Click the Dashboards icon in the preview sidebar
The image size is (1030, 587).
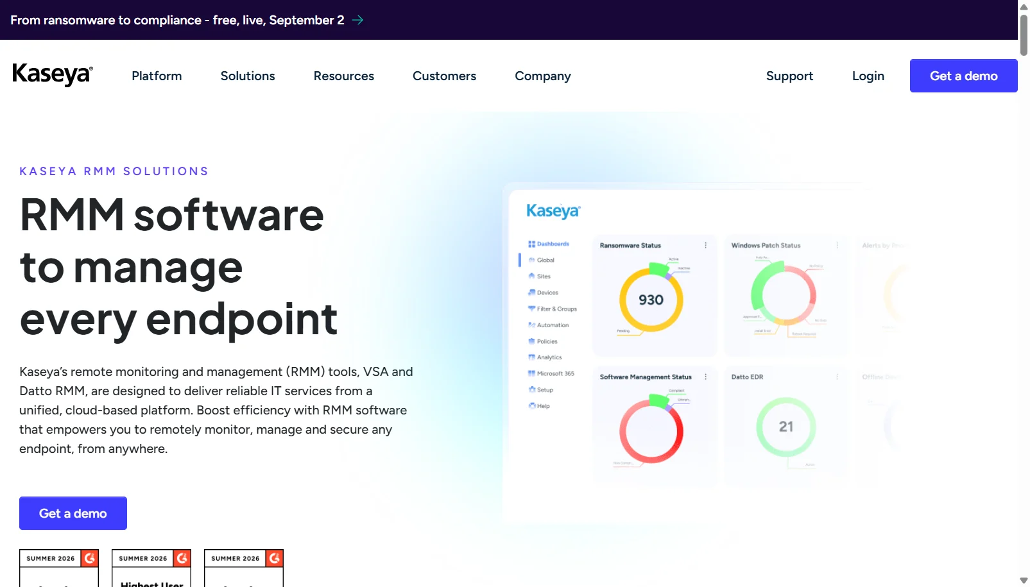(x=531, y=244)
